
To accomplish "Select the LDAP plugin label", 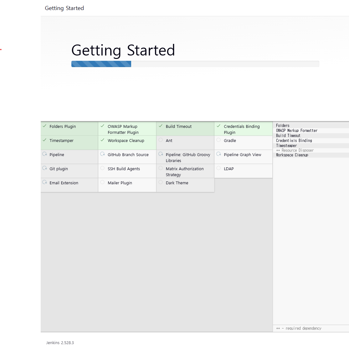I will 228,169.
